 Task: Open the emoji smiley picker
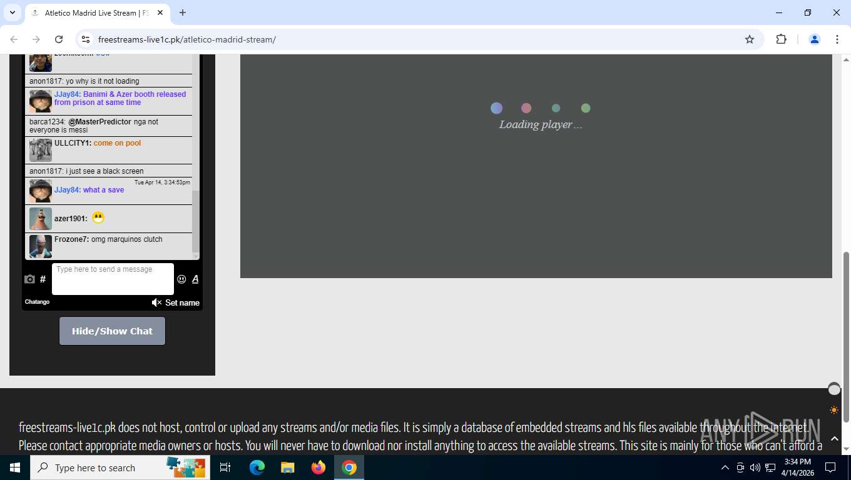(x=181, y=279)
